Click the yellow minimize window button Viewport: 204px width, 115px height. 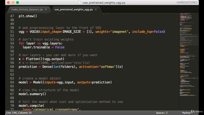[13, 3]
